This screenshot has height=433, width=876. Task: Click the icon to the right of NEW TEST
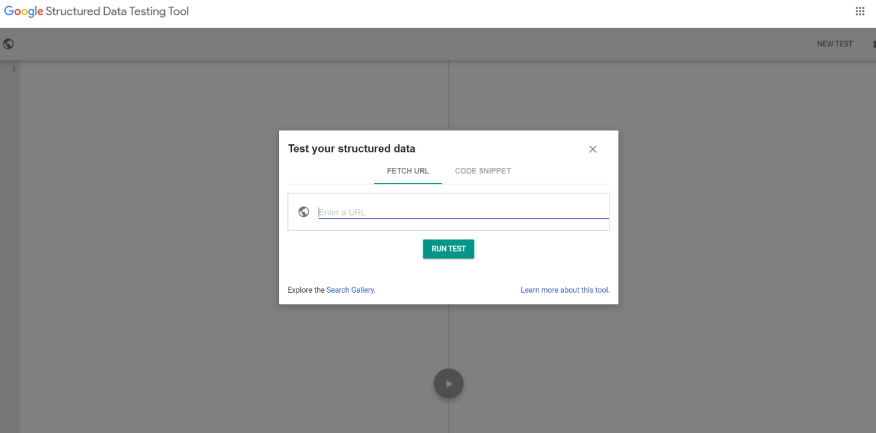[874, 43]
